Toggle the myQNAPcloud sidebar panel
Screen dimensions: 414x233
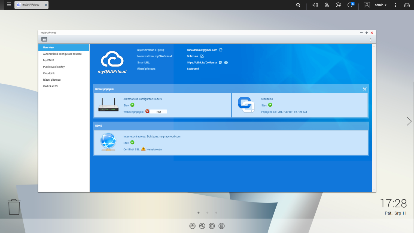point(44,39)
